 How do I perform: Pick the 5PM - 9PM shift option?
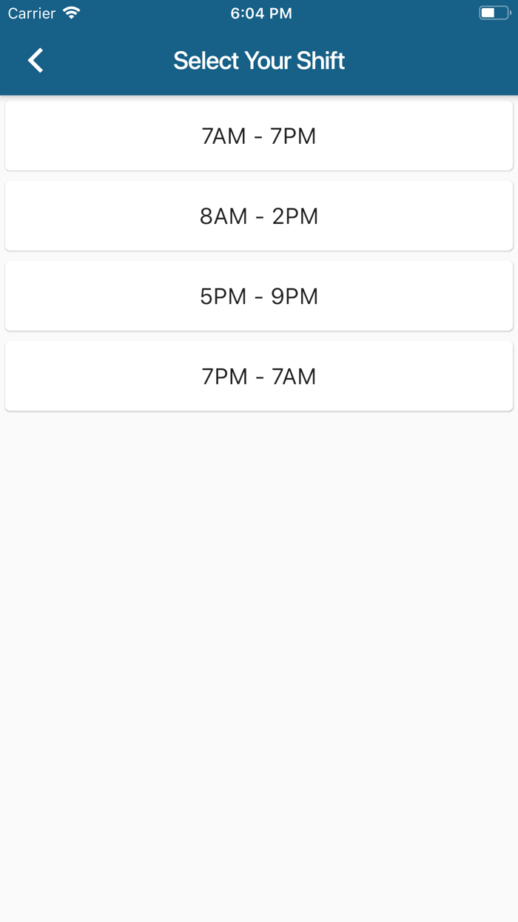coord(259,295)
